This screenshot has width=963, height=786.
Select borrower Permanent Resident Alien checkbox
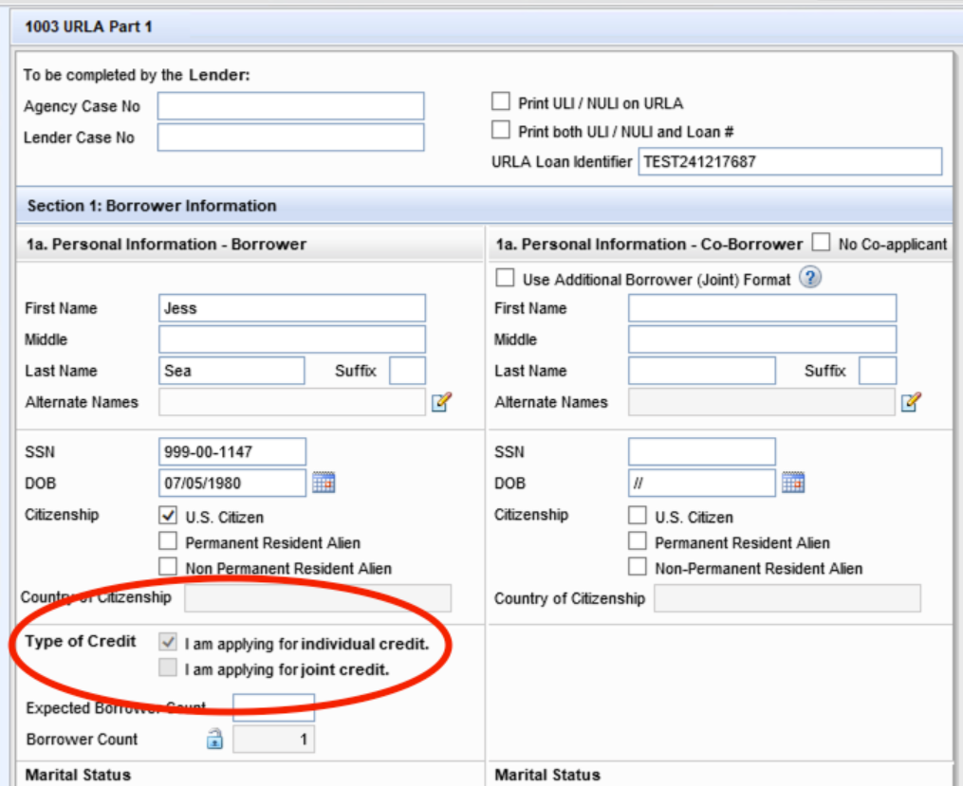tap(168, 542)
